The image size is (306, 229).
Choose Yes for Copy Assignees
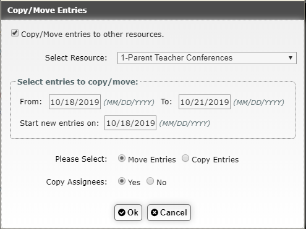[x=122, y=181]
